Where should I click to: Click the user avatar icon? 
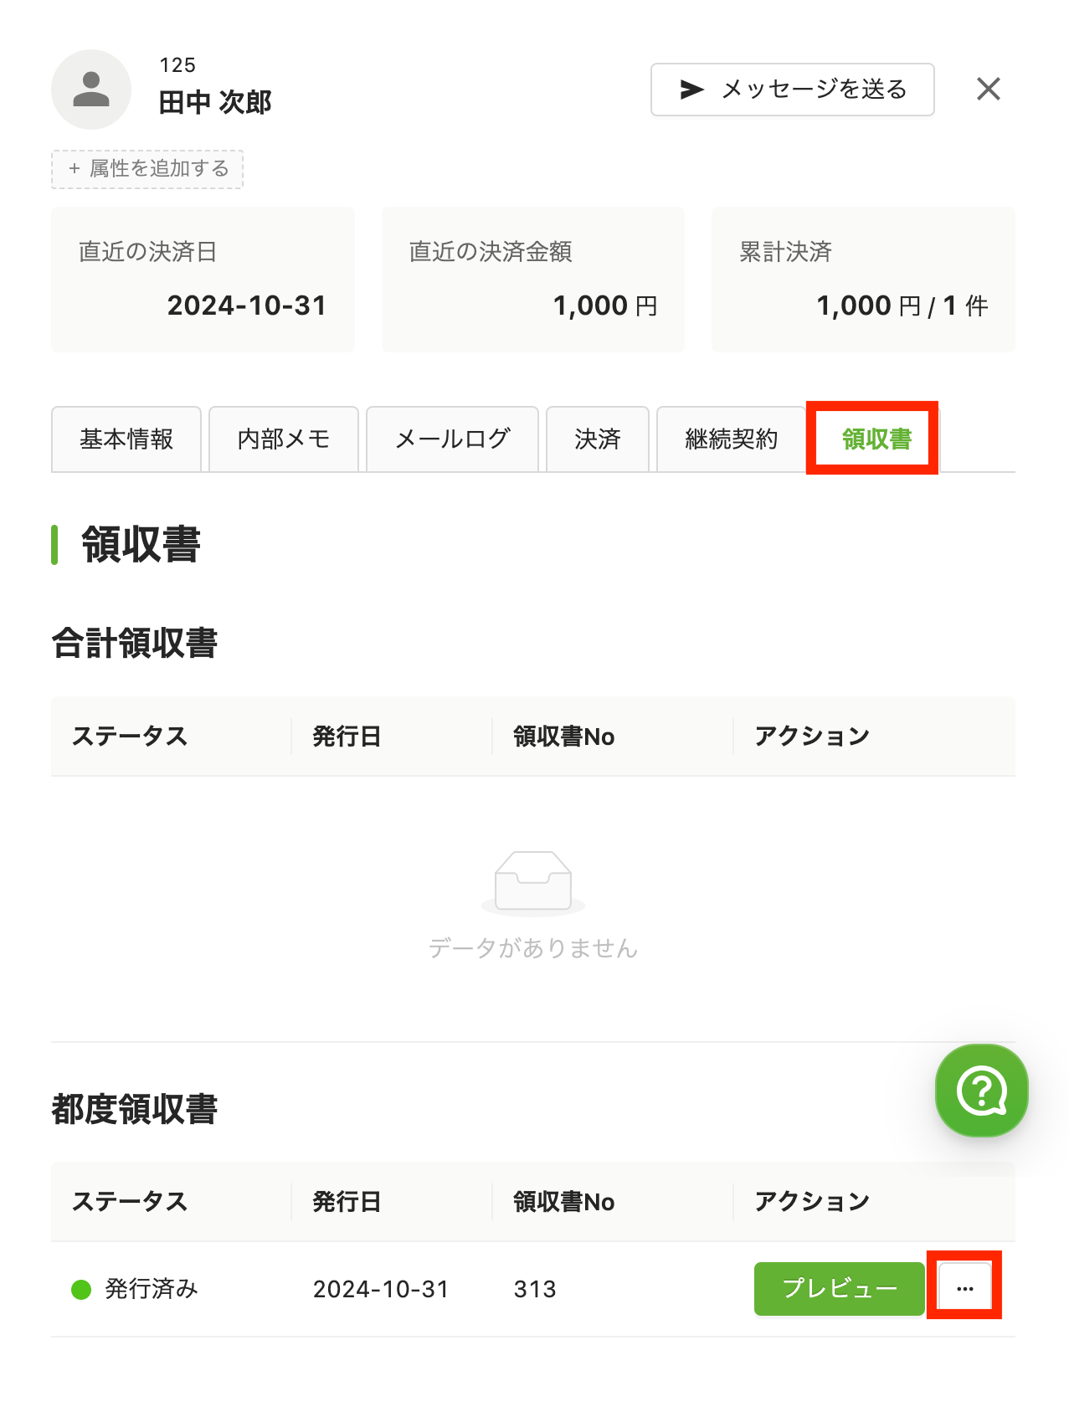click(91, 90)
